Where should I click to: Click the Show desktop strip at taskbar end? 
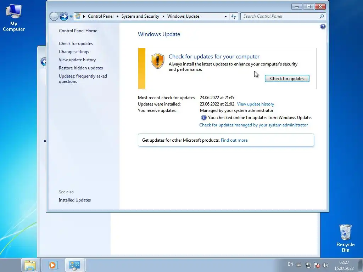tap(360, 265)
